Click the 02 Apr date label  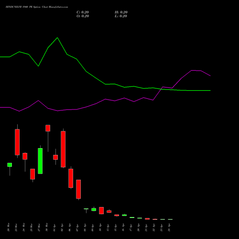pos(62,228)
